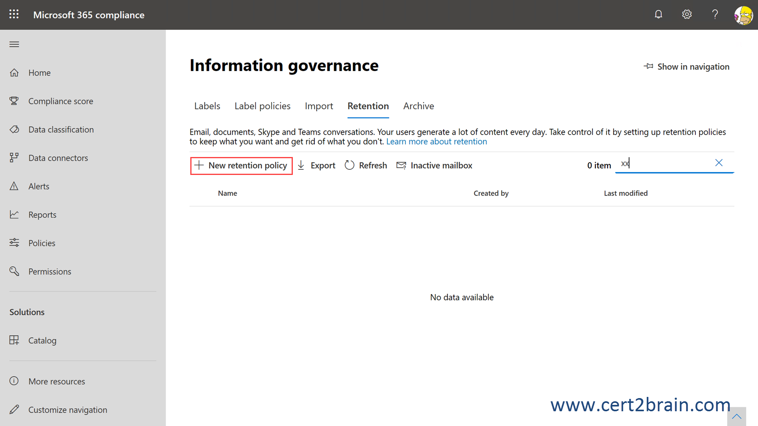Click the Catalog grid icon
The image size is (758, 426).
point(14,340)
